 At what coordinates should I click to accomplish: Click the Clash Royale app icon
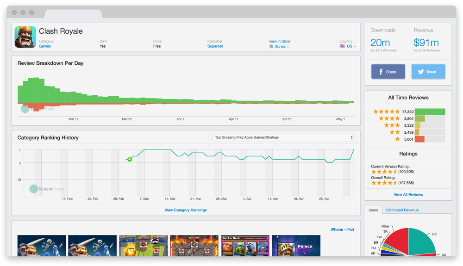pyautogui.click(x=25, y=37)
